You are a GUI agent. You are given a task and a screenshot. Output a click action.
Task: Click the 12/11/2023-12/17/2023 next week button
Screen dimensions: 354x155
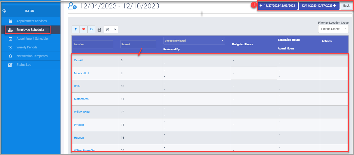[319, 6]
